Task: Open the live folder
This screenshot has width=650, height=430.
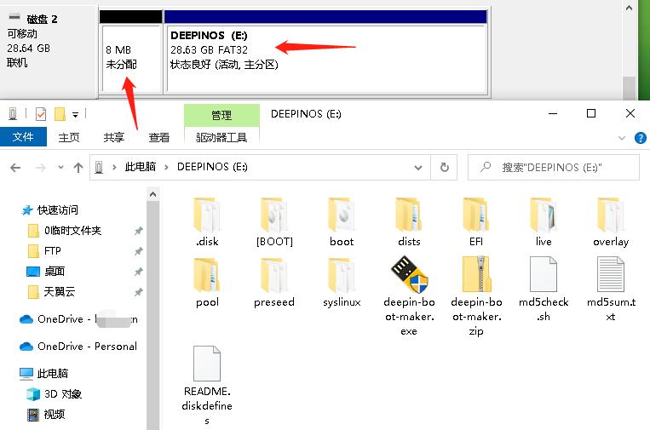Action: click(x=543, y=222)
